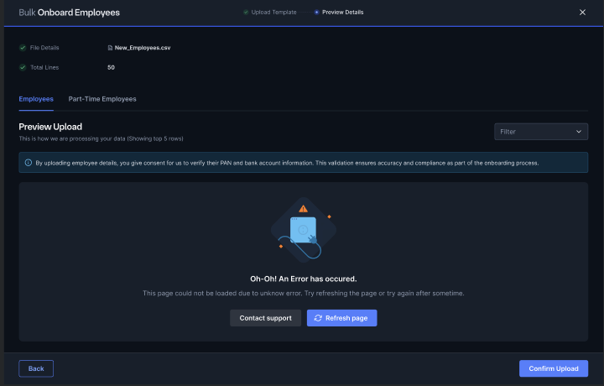Viewport: 604px width, 386px height.
Task: Click the Preview Details step indicator dot
Action: click(x=316, y=13)
